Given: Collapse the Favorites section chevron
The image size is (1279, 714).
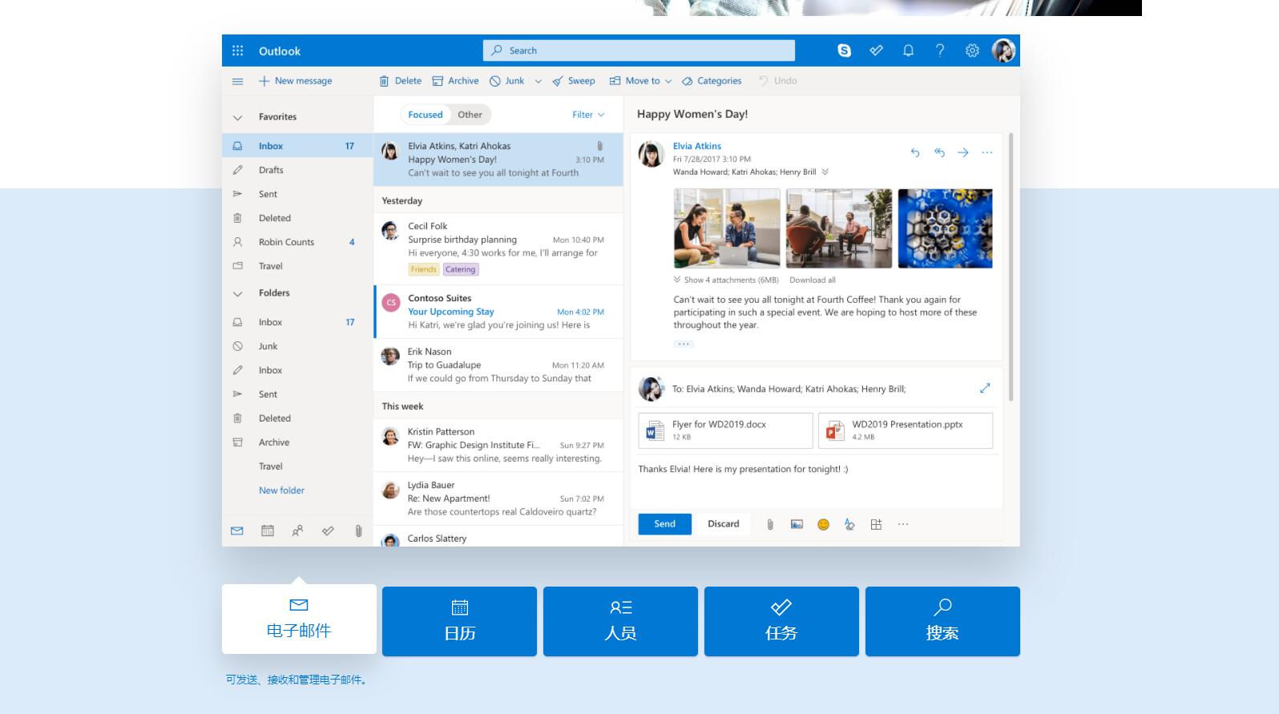Looking at the screenshot, I should coord(237,118).
